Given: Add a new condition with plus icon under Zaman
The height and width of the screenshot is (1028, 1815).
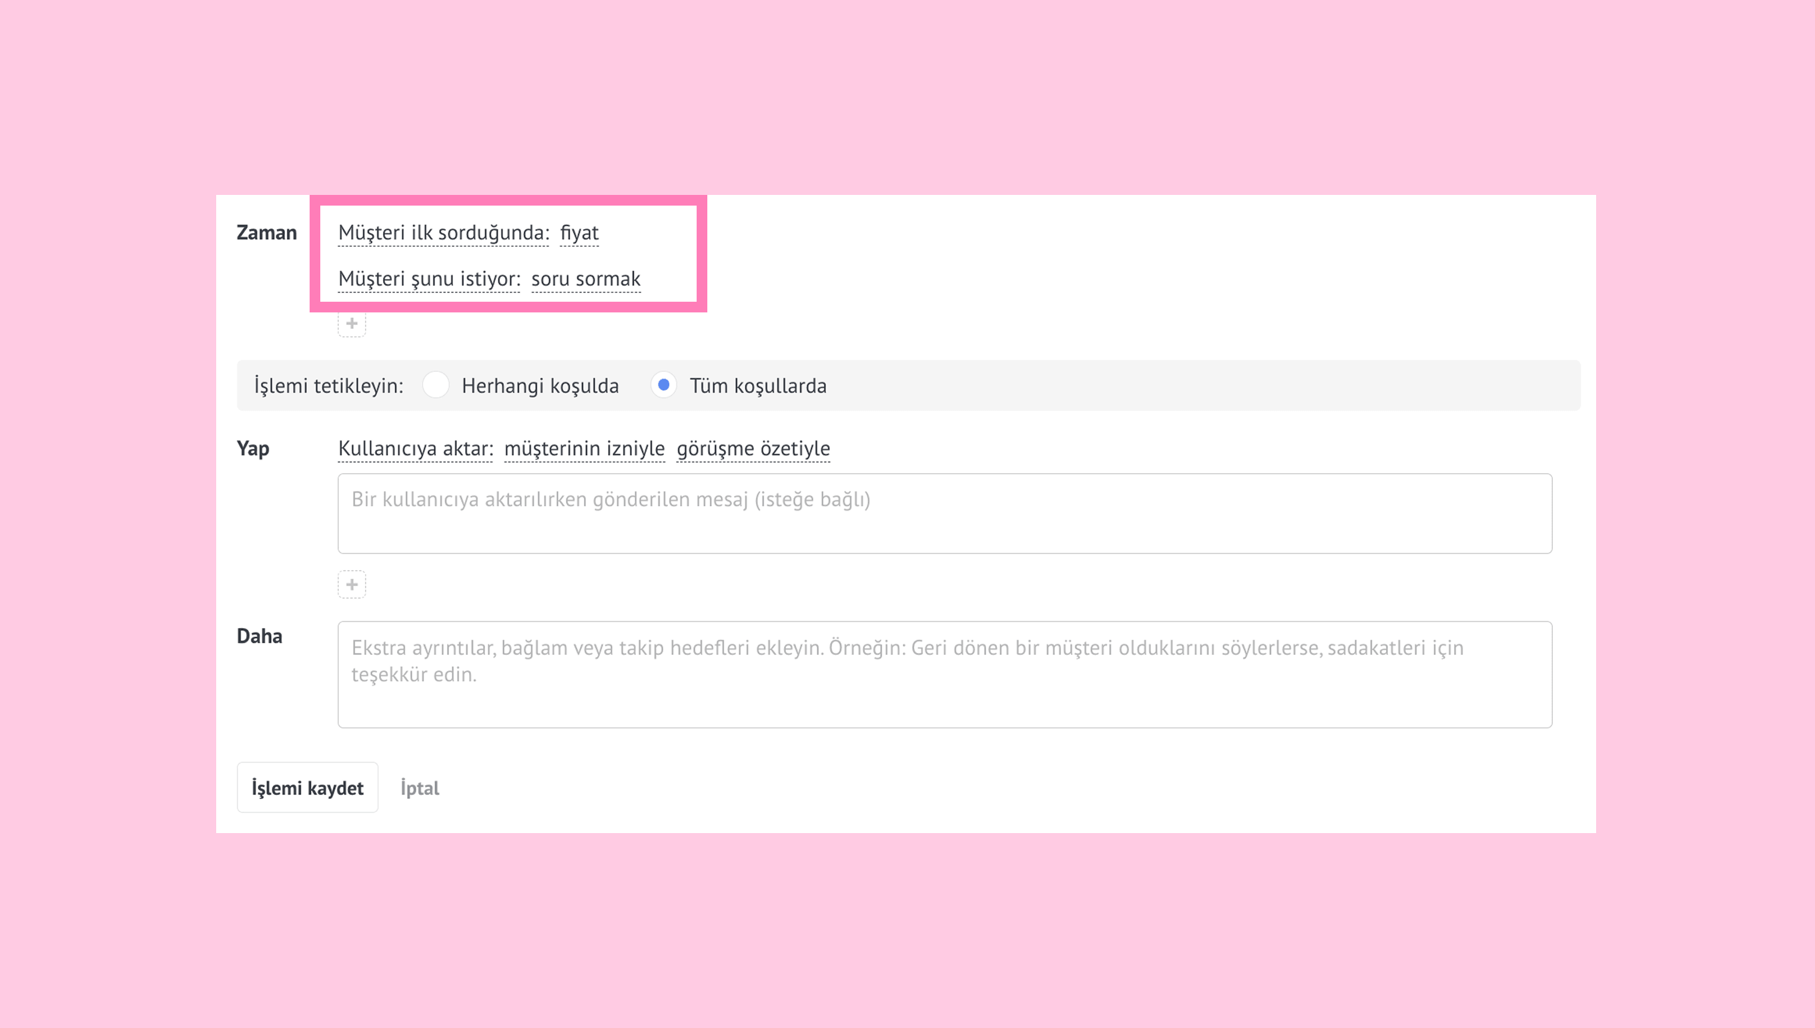Looking at the screenshot, I should (x=352, y=324).
